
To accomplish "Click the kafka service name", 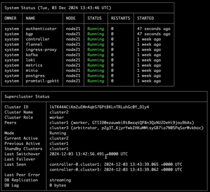I will coord(32,55).
